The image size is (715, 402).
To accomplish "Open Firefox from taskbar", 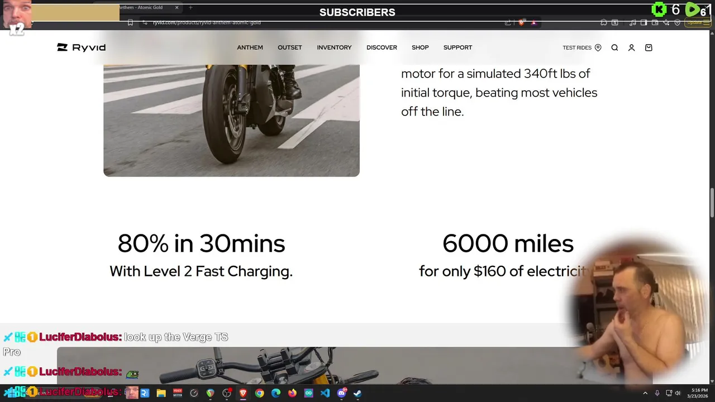I will pos(292,393).
